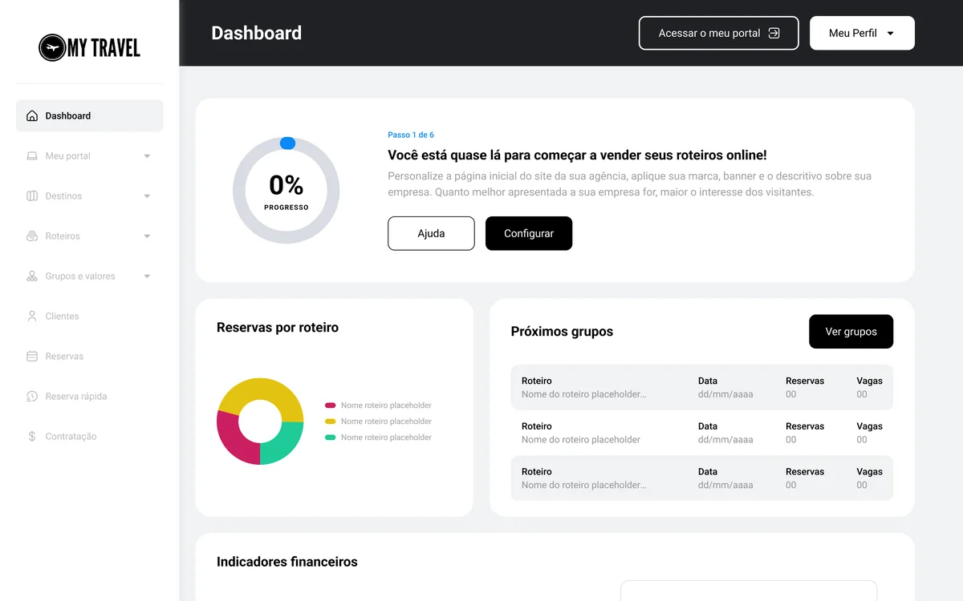Open the Meu Perfil dropdown caret
This screenshot has height=601, width=963.
point(890,34)
